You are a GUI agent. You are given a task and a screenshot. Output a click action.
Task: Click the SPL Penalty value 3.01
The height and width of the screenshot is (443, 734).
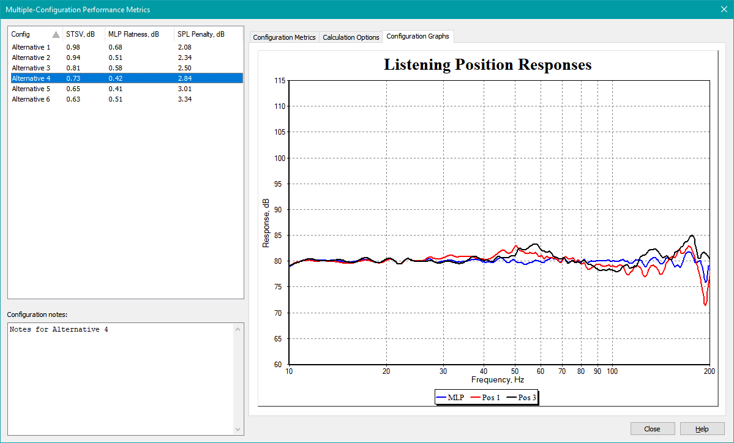(x=185, y=89)
